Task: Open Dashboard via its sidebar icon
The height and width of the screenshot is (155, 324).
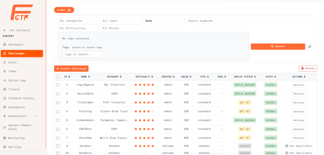Action: point(5,44)
